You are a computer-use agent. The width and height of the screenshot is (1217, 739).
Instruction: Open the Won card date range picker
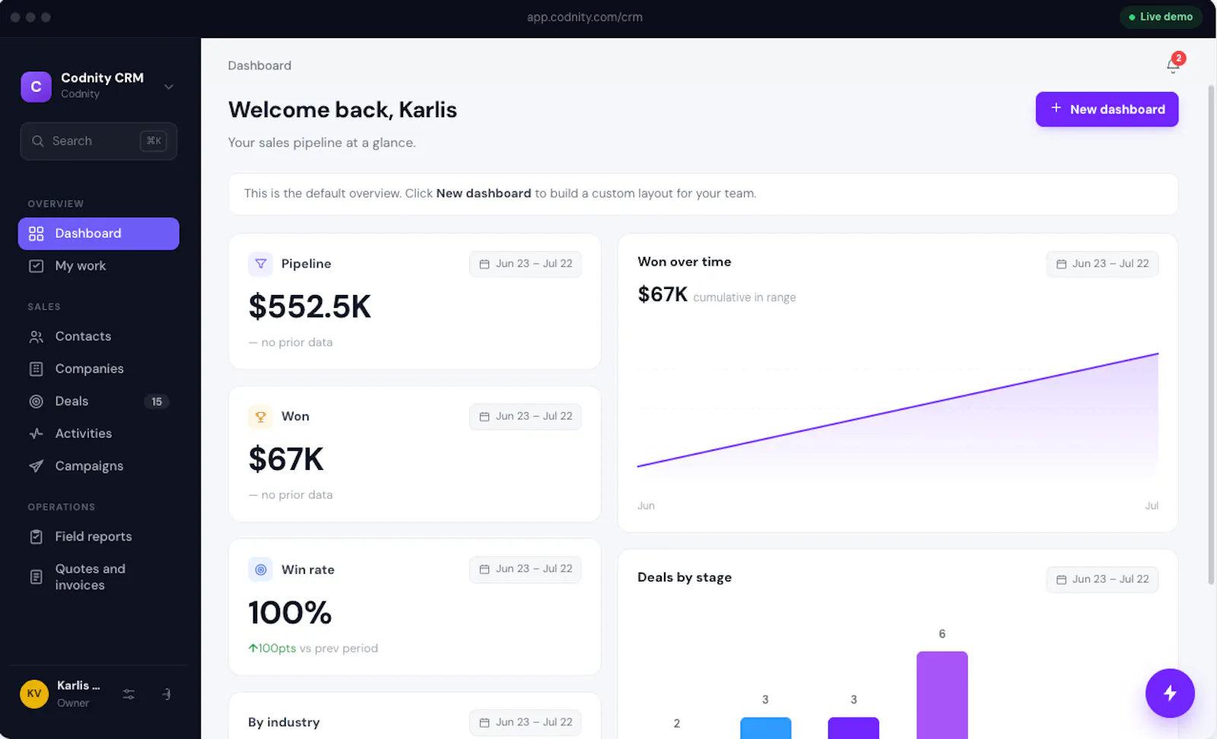pyautogui.click(x=526, y=417)
